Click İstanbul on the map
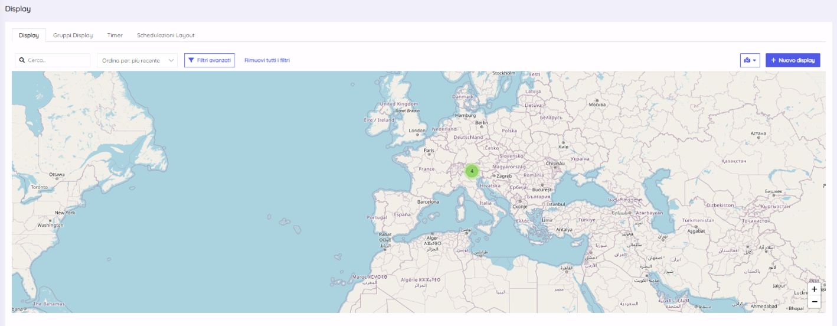This screenshot has height=326, width=837. (555, 204)
